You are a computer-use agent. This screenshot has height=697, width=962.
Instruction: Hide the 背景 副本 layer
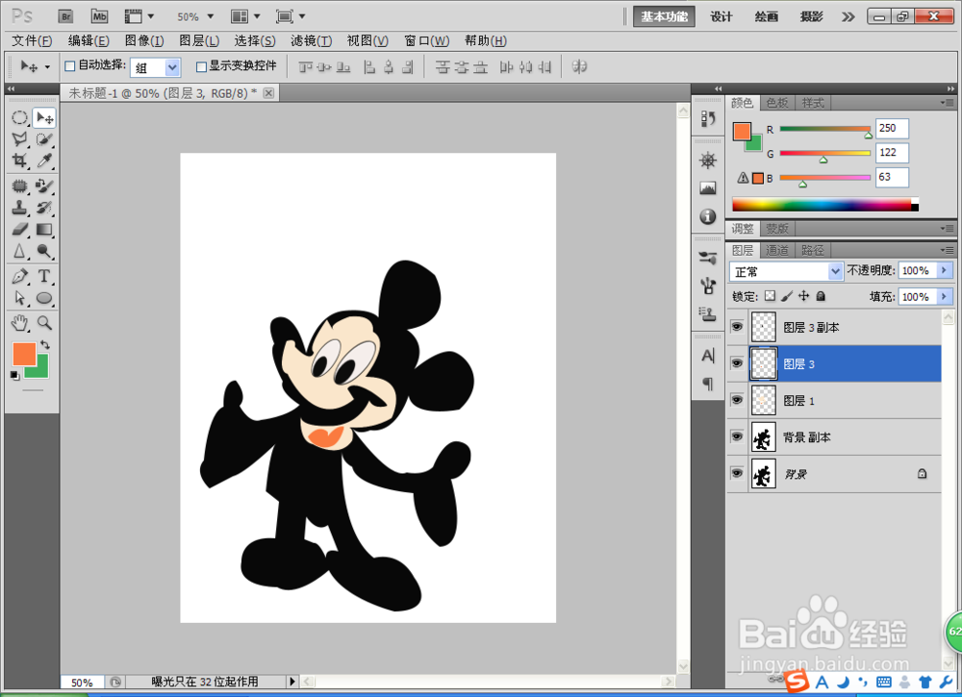pyautogui.click(x=737, y=437)
